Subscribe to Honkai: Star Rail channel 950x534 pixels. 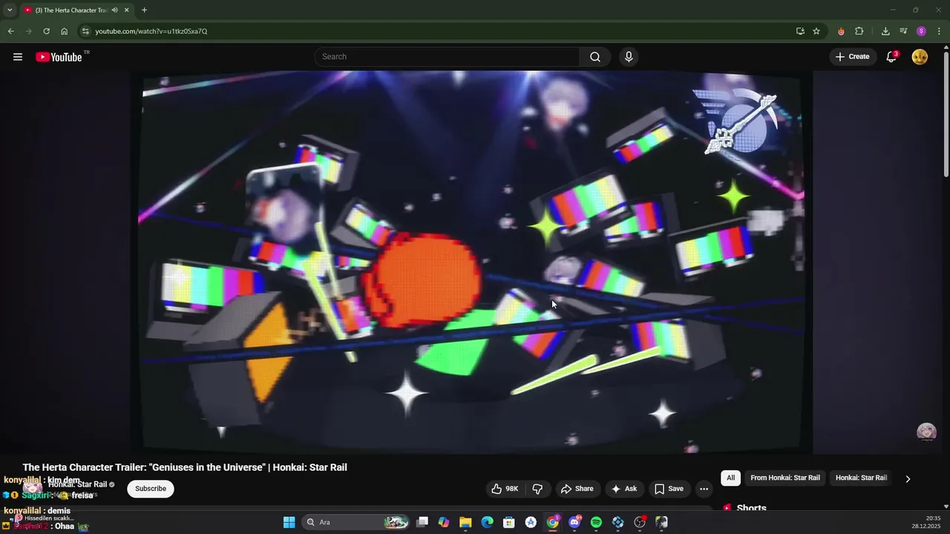pos(151,489)
